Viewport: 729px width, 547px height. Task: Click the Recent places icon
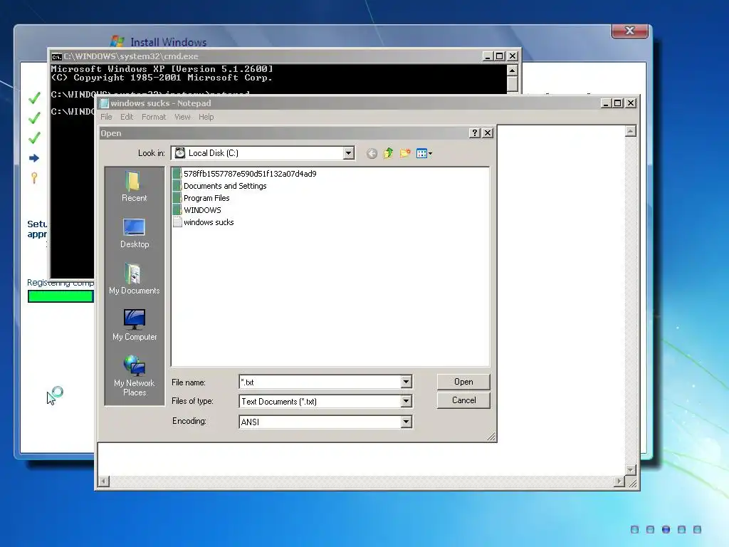(x=134, y=186)
